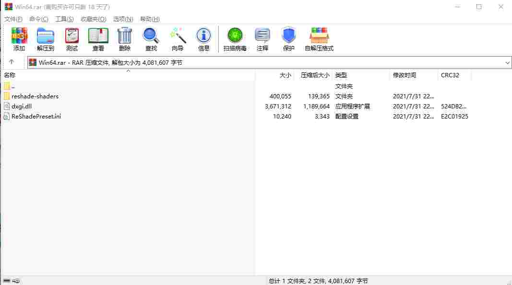Click the status bar total summary text
Viewport: 512px width, 285px height.
point(318,281)
